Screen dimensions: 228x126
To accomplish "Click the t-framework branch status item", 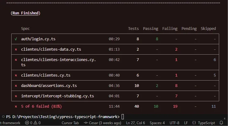I will tap(10, 123).
